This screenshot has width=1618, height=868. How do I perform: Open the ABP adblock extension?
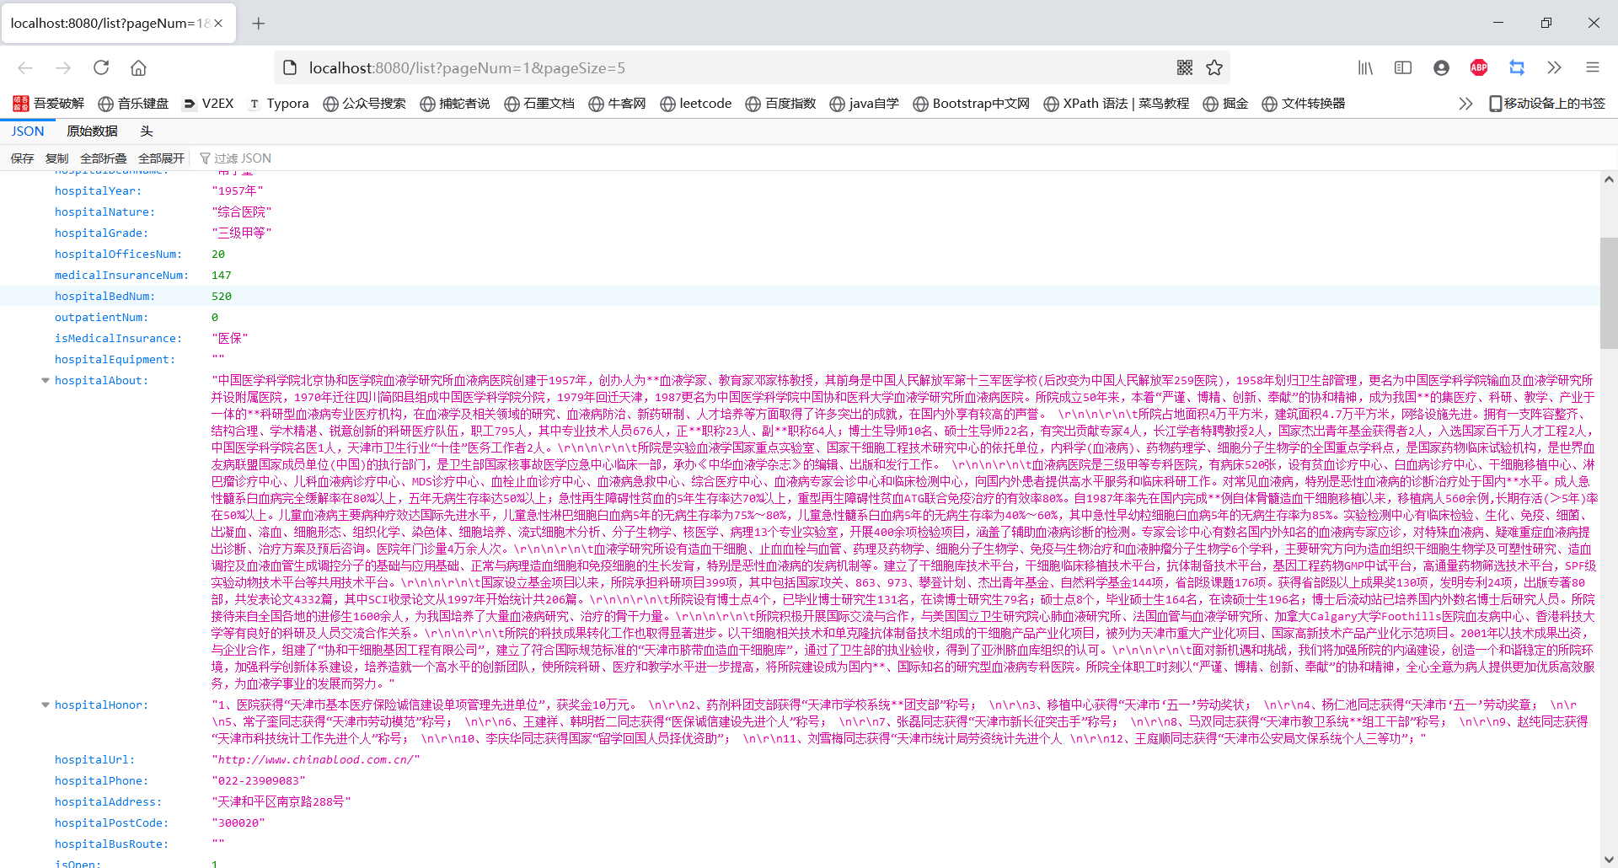click(x=1479, y=67)
